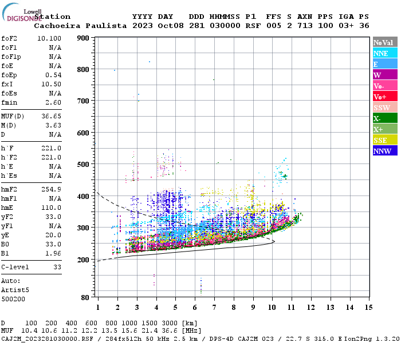
Task: Select the Vo+ red legend swatch
Action: coord(385,97)
